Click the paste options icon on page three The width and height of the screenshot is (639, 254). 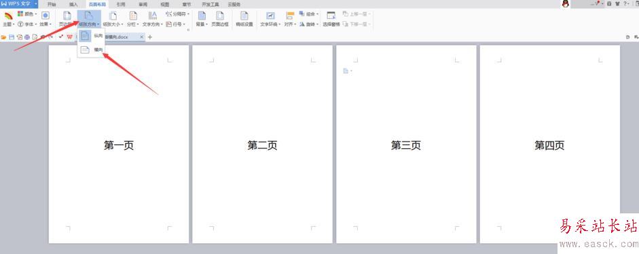click(x=347, y=70)
